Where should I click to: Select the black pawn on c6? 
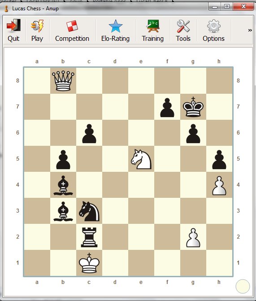89,134
